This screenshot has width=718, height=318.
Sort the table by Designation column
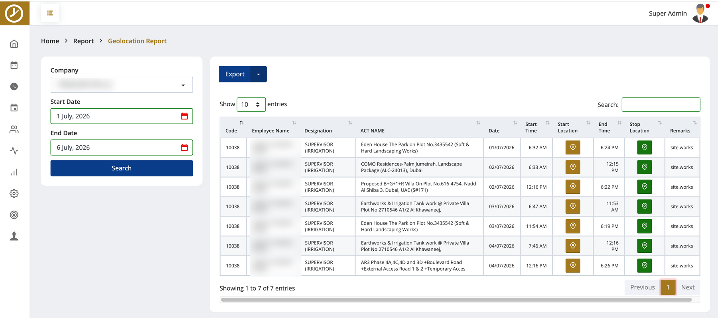coord(327,127)
